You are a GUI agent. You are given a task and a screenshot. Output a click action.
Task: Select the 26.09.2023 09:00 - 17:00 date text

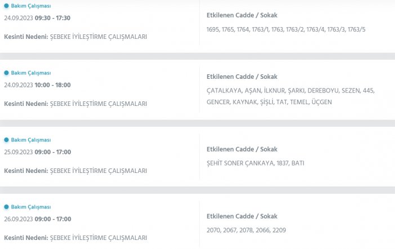point(37,219)
